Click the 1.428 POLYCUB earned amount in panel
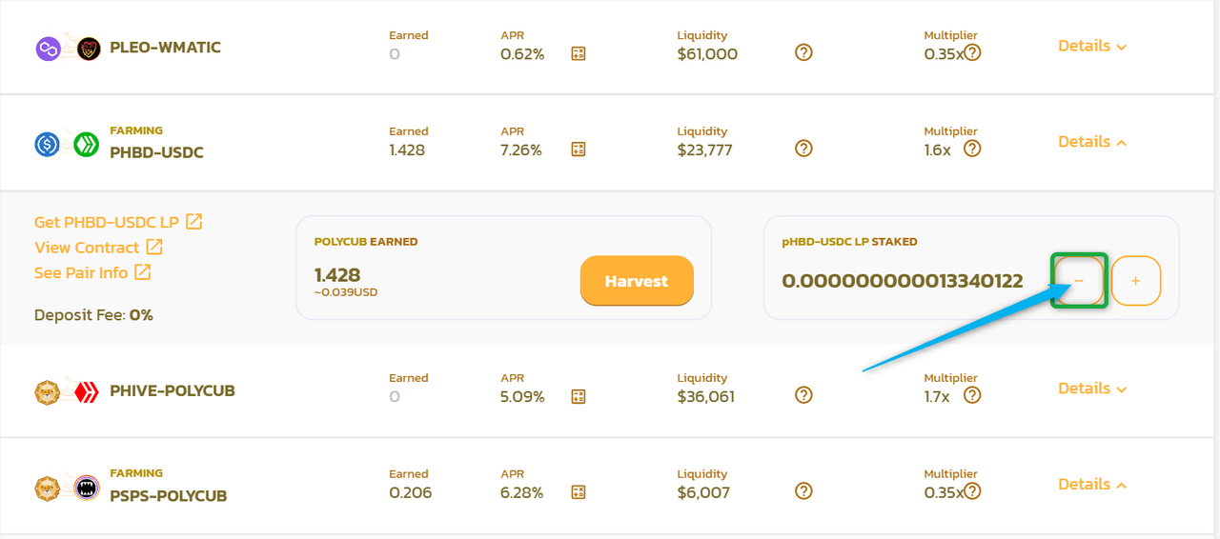The image size is (1220, 539). pyautogui.click(x=337, y=275)
